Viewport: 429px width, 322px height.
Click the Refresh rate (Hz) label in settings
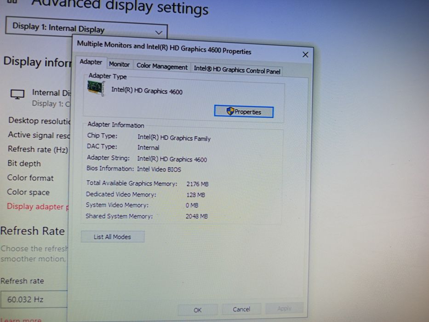click(x=38, y=149)
